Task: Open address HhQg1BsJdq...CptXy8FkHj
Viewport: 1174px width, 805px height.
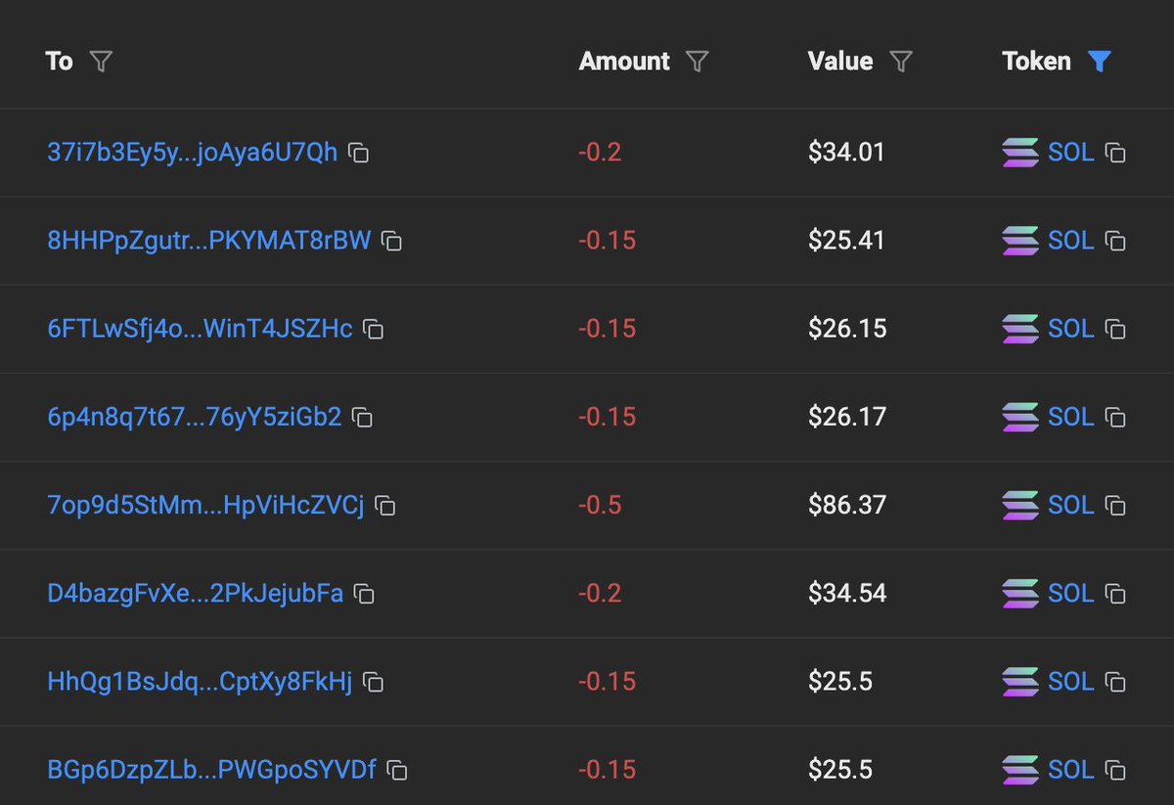Action: coord(200,682)
